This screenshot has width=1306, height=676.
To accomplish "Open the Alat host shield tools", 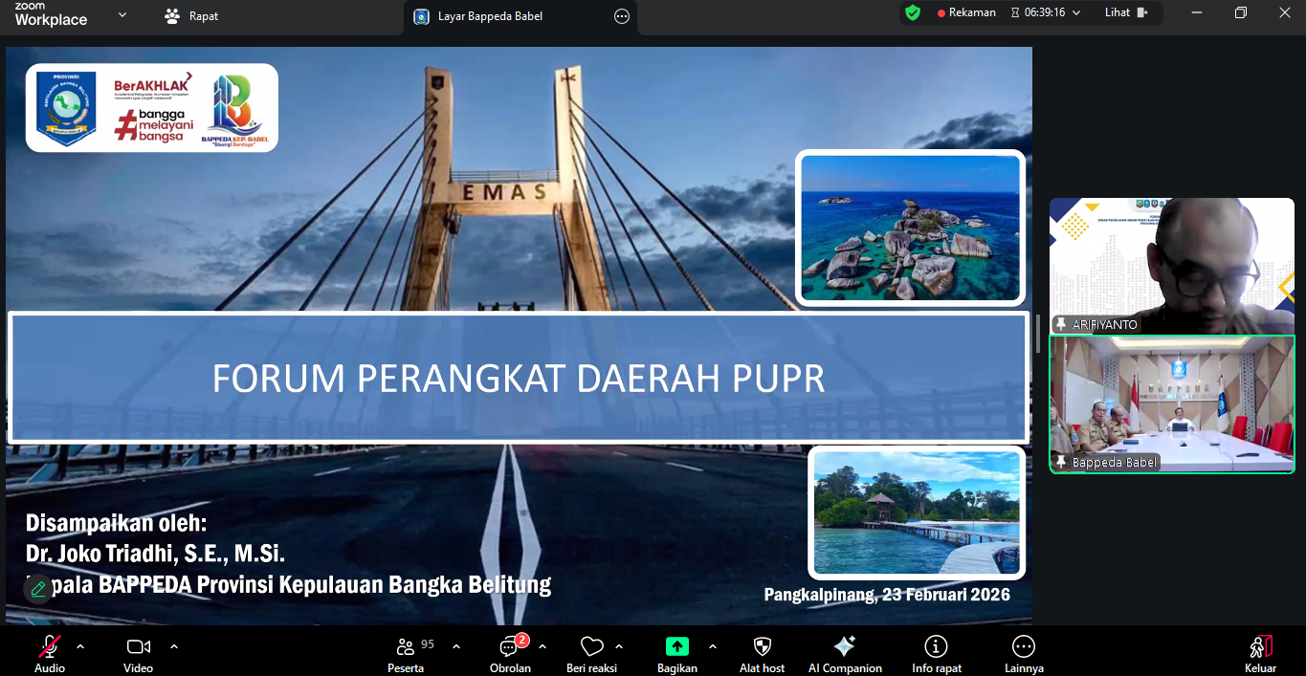I will point(762,647).
